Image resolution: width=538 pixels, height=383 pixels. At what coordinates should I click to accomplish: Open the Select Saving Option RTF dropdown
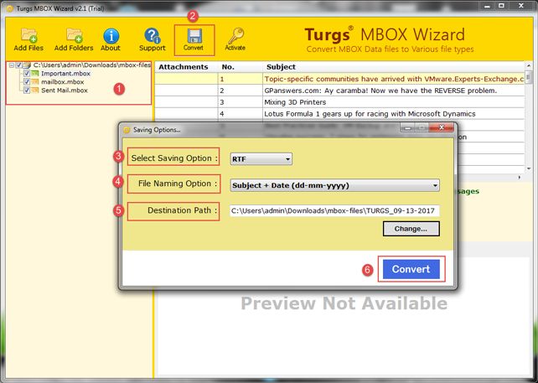(x=261, y=159)
